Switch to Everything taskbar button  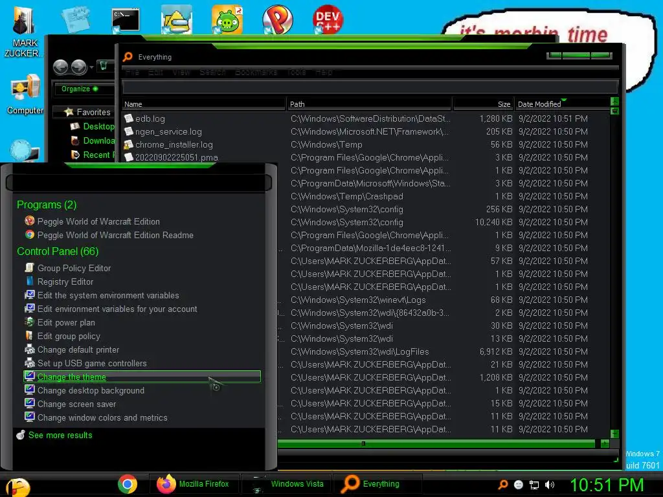click(377, 484)
